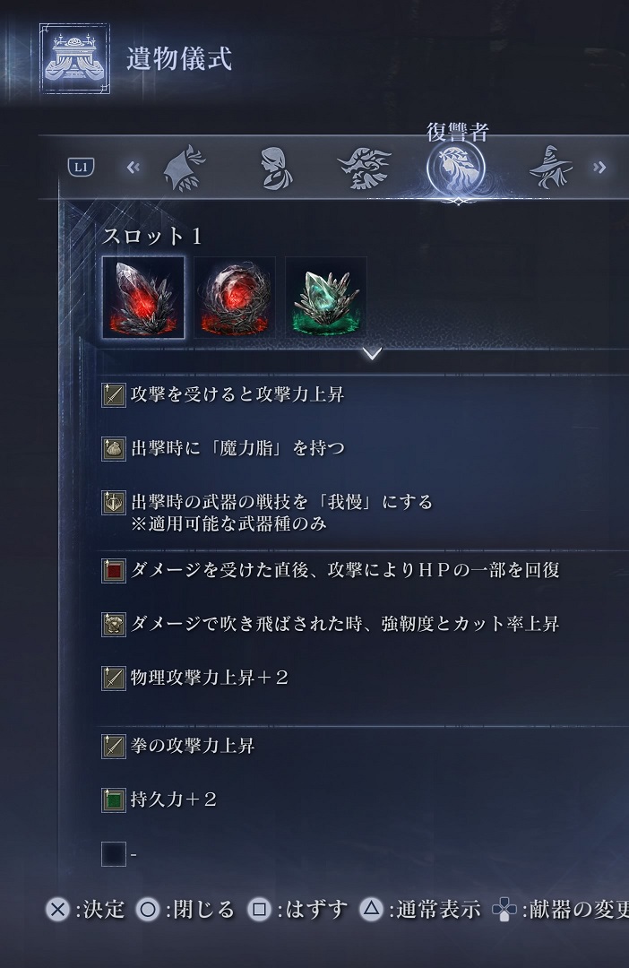This screenshot has width=629, height=968.
Task: Select the 復讐者 character icon
Action: point(456,168)
